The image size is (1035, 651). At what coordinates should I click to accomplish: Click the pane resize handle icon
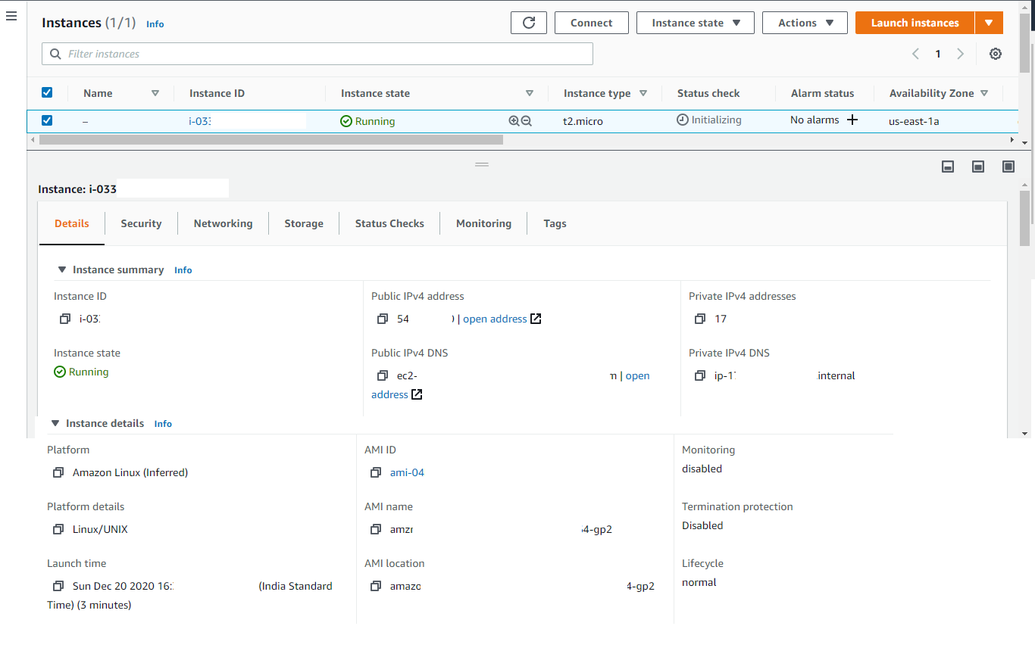(482, 164)
